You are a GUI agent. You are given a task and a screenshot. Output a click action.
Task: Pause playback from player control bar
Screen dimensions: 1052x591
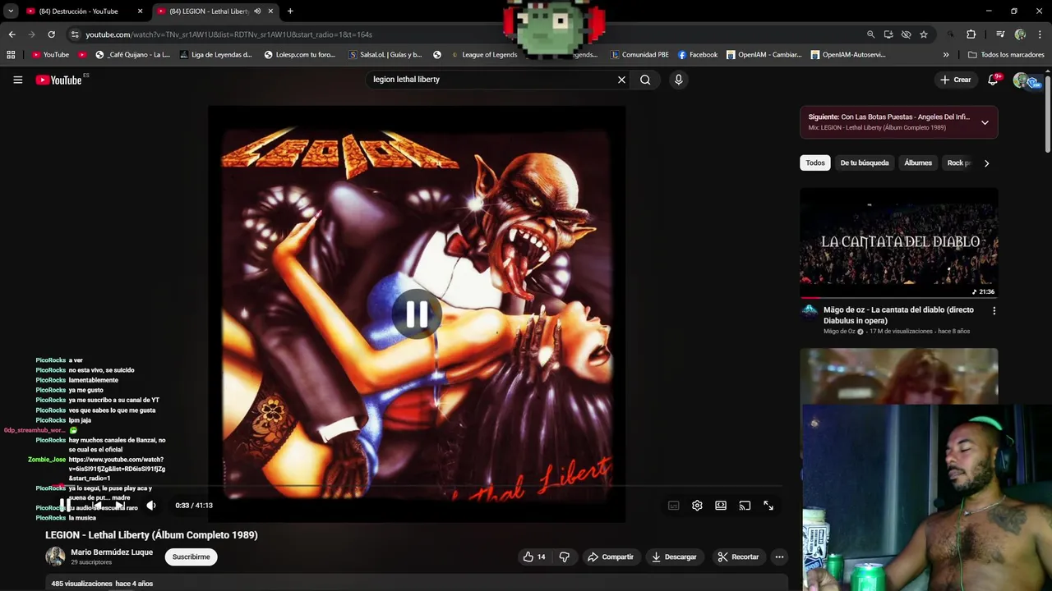coord(65,506)
